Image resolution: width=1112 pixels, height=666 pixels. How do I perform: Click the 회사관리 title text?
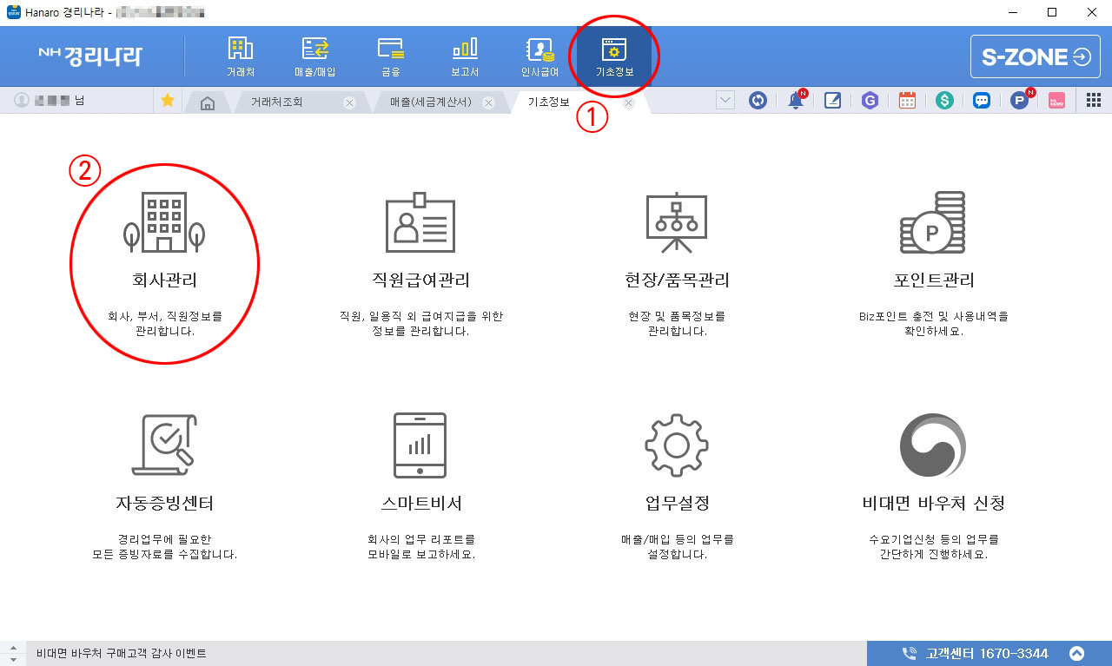click(x=164, y=280)
